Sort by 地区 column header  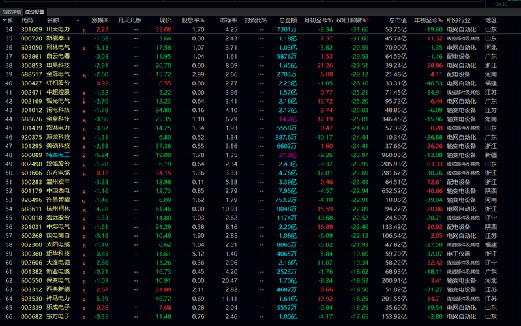tap(491, 20)
